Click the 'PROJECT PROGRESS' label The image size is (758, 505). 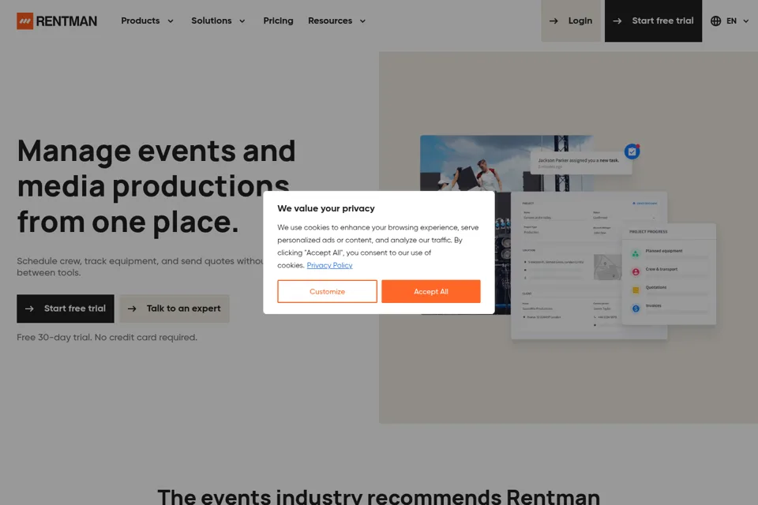[x=648, y=231]
